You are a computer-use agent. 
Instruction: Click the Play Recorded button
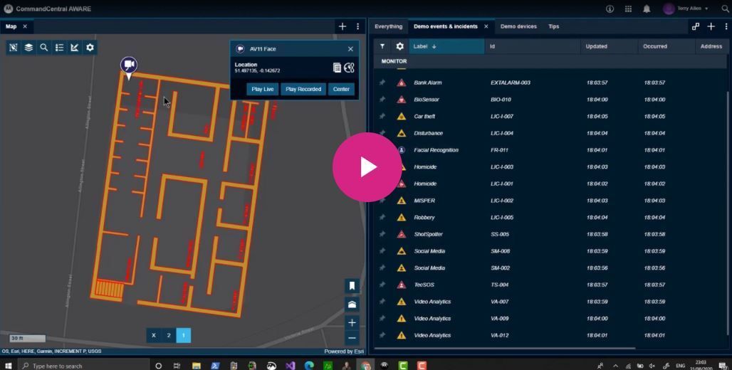click(303, 89)
